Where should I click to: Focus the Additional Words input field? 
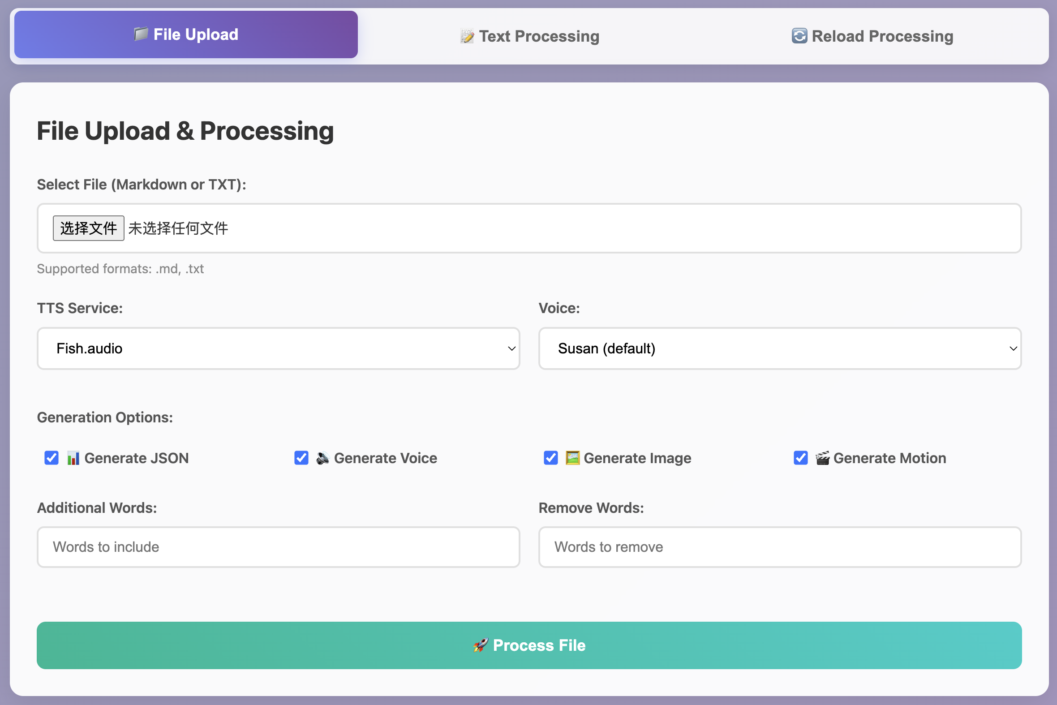pyautogui.click(x=278, y=547)
